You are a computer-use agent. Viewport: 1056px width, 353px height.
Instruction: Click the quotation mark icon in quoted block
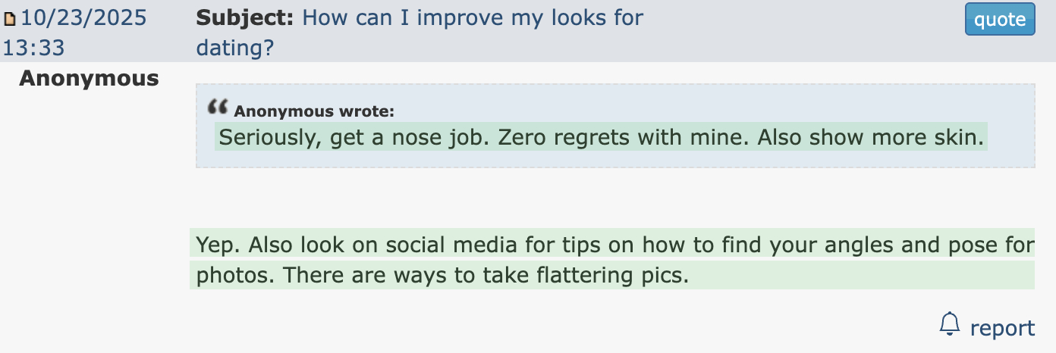click(x=218, y=107)
